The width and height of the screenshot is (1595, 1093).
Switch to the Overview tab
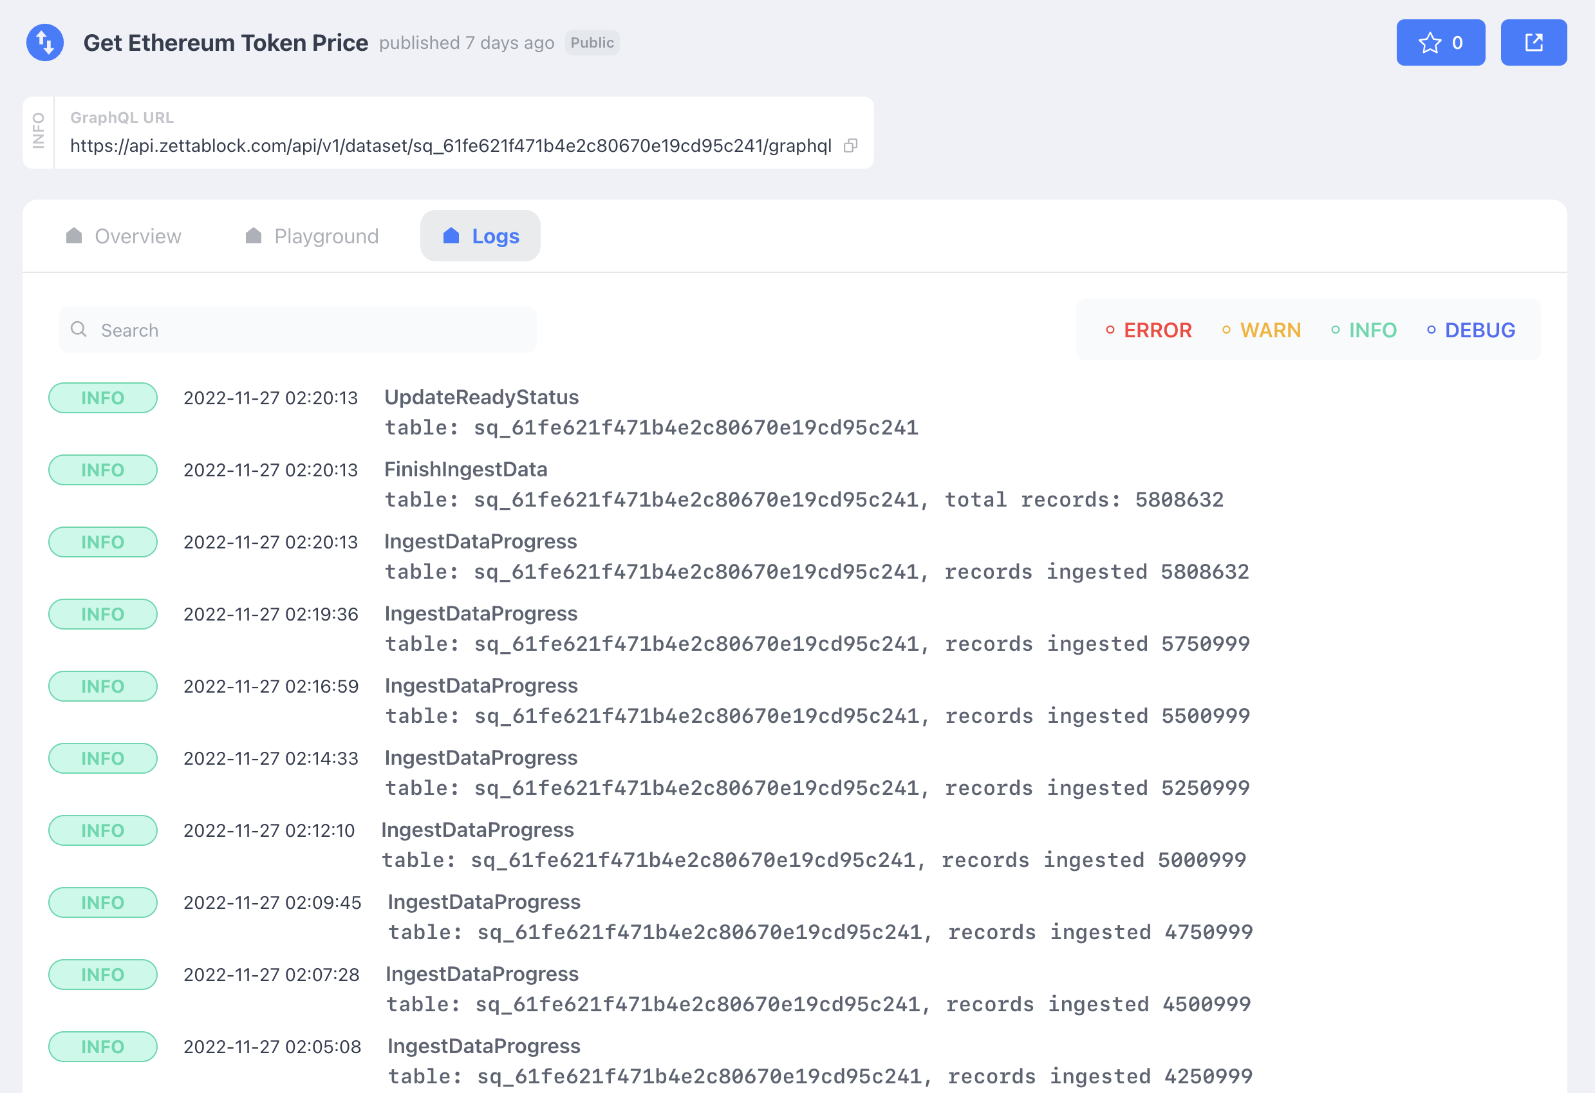point(137,236)
